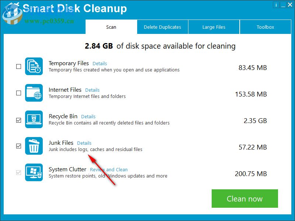Viewport: 295px width, 221px height.
Task: Click Review and Clean for System Clutter
Action: (x=108, y=169)
